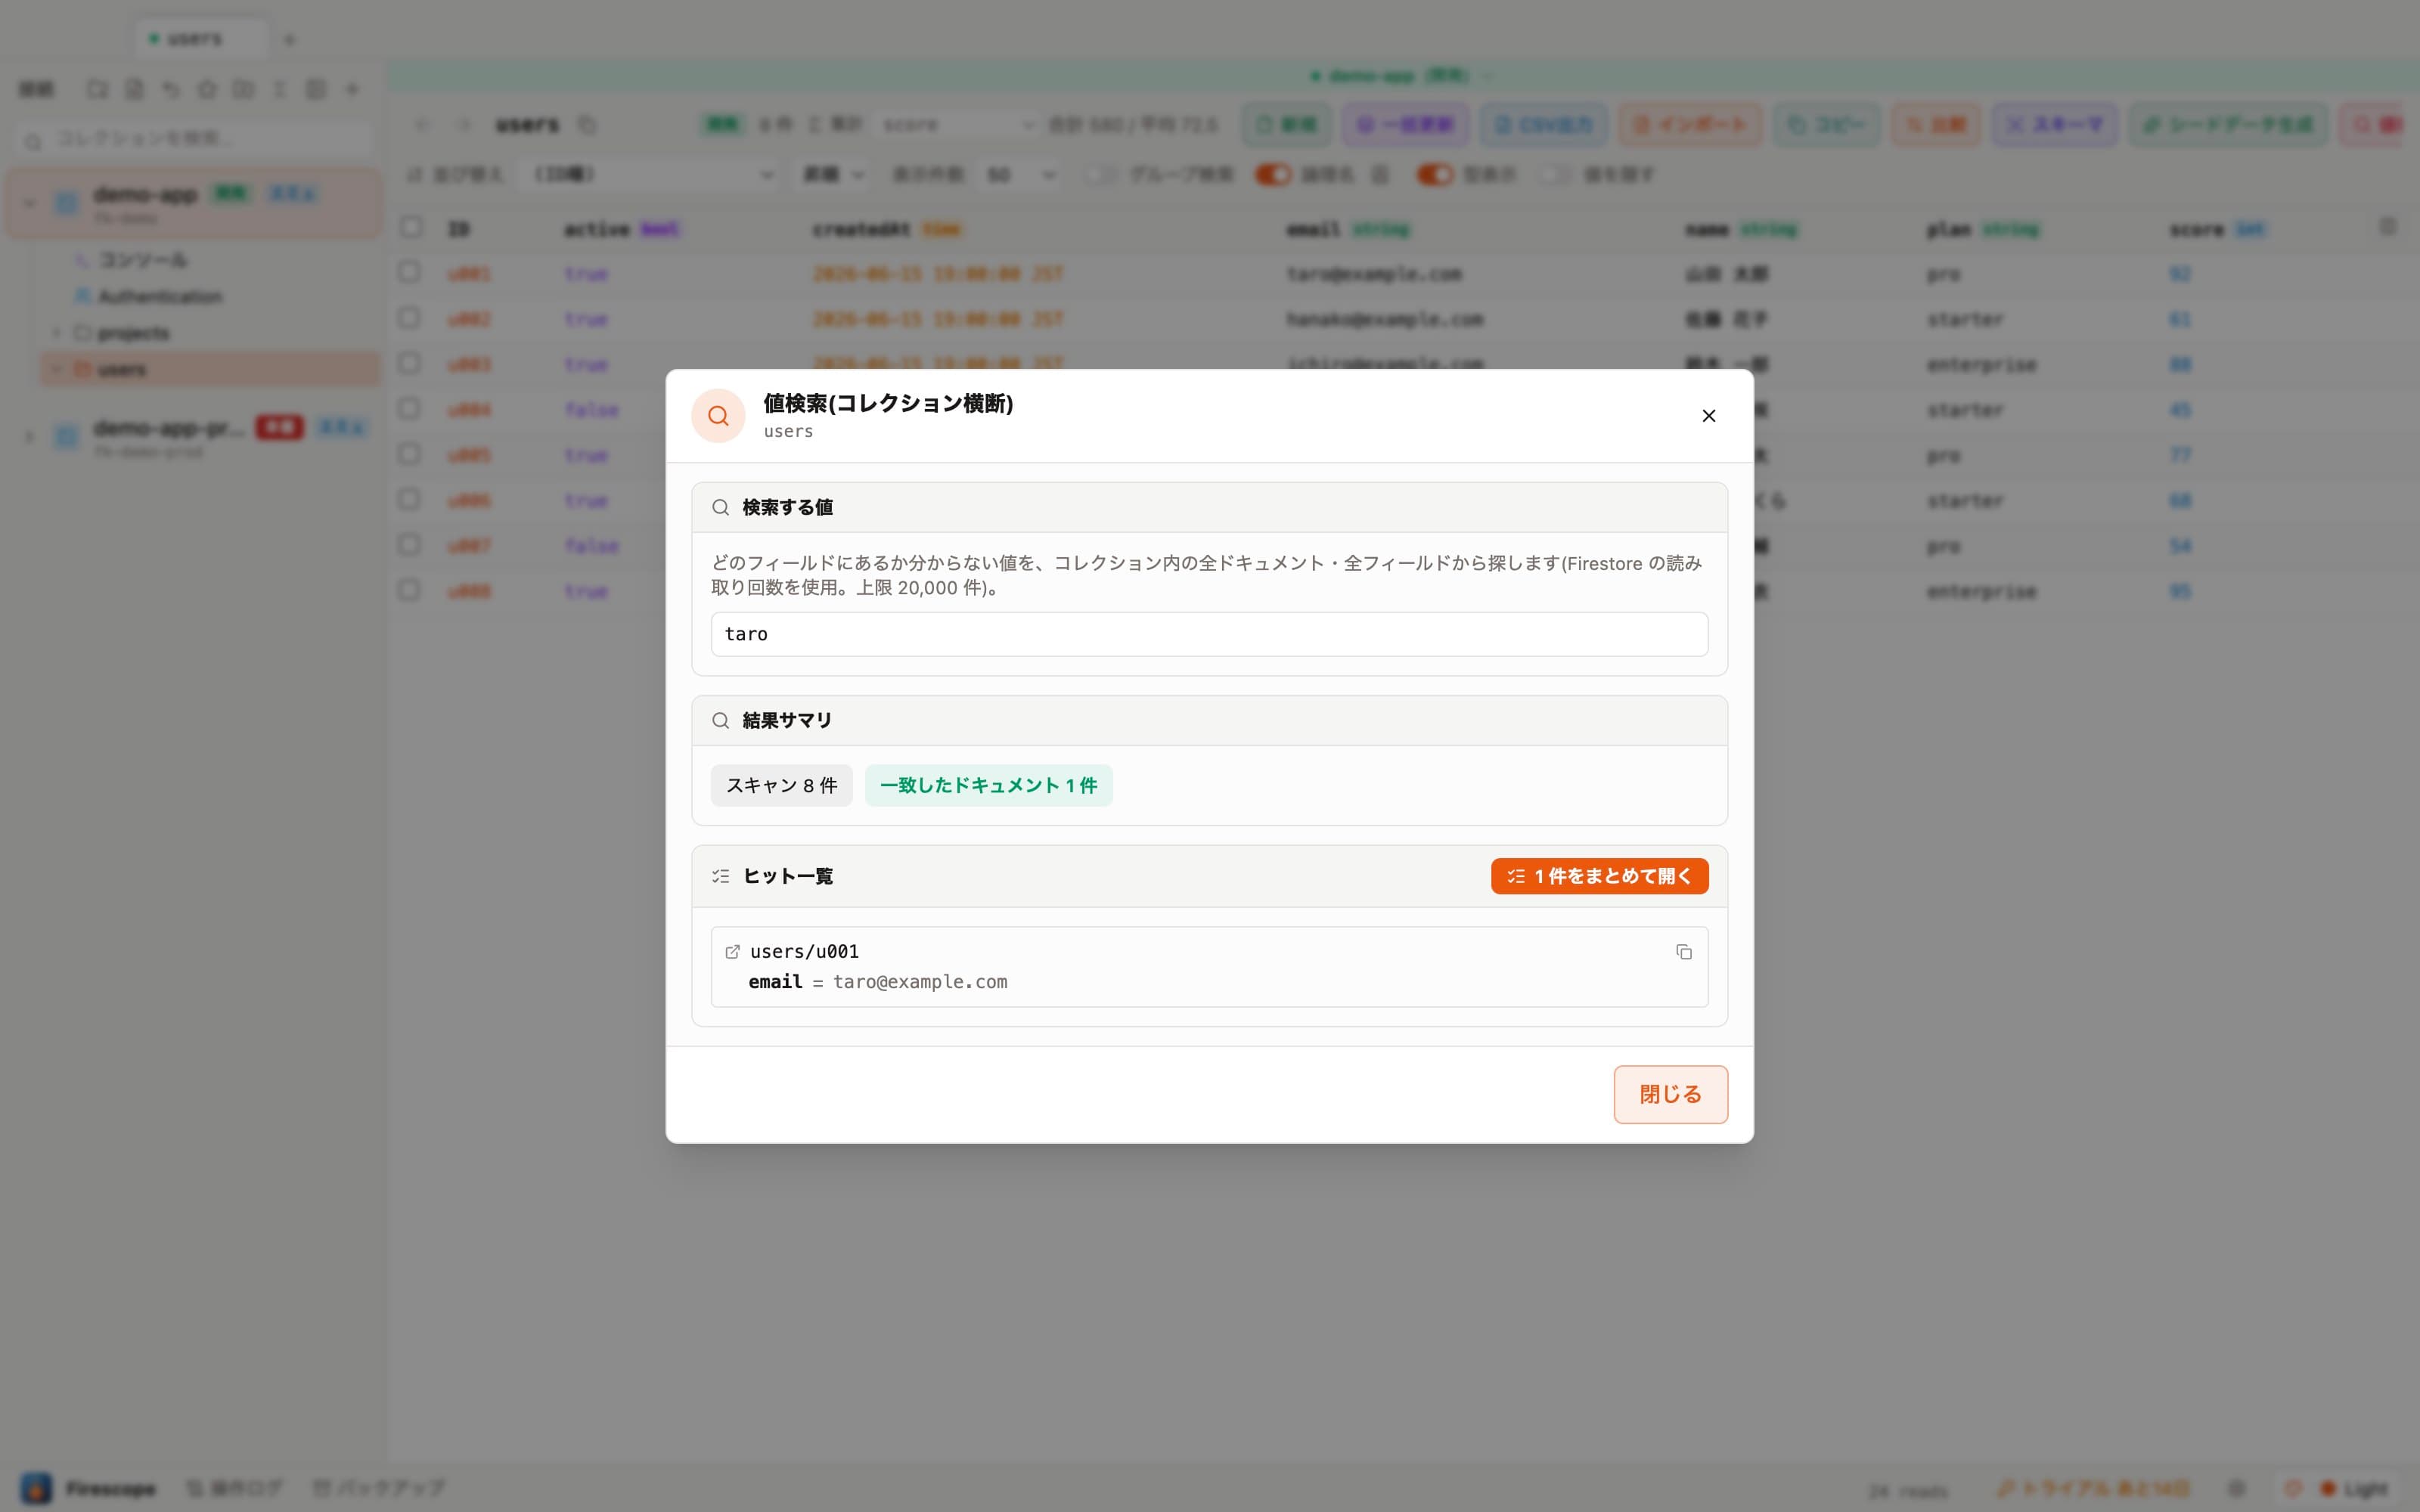Open the score aggregate field dropdown
This screenshot has height=1512, width=2420.
coord(956,125)
